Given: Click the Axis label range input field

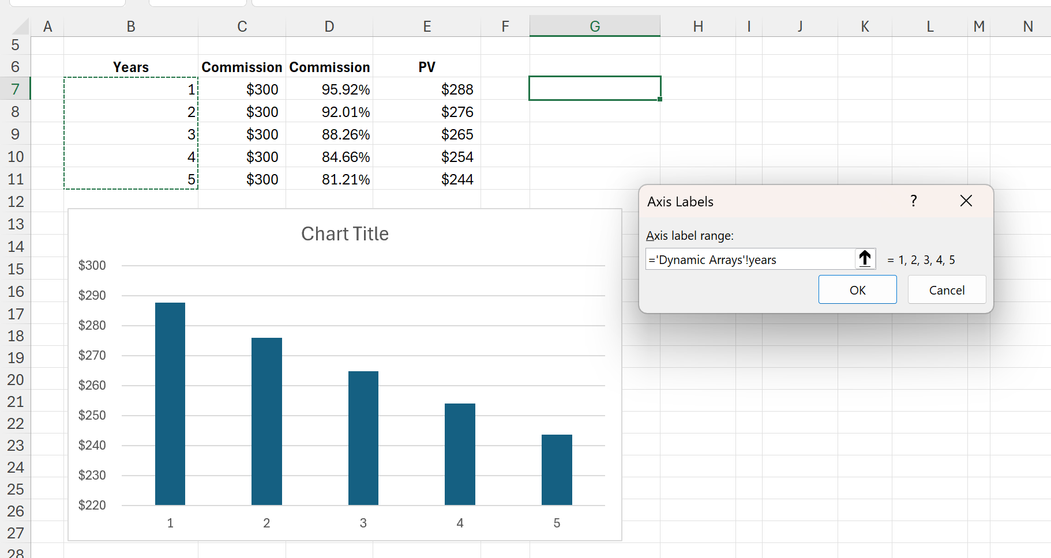Looking at the screenshot, I should click(750, 259).
